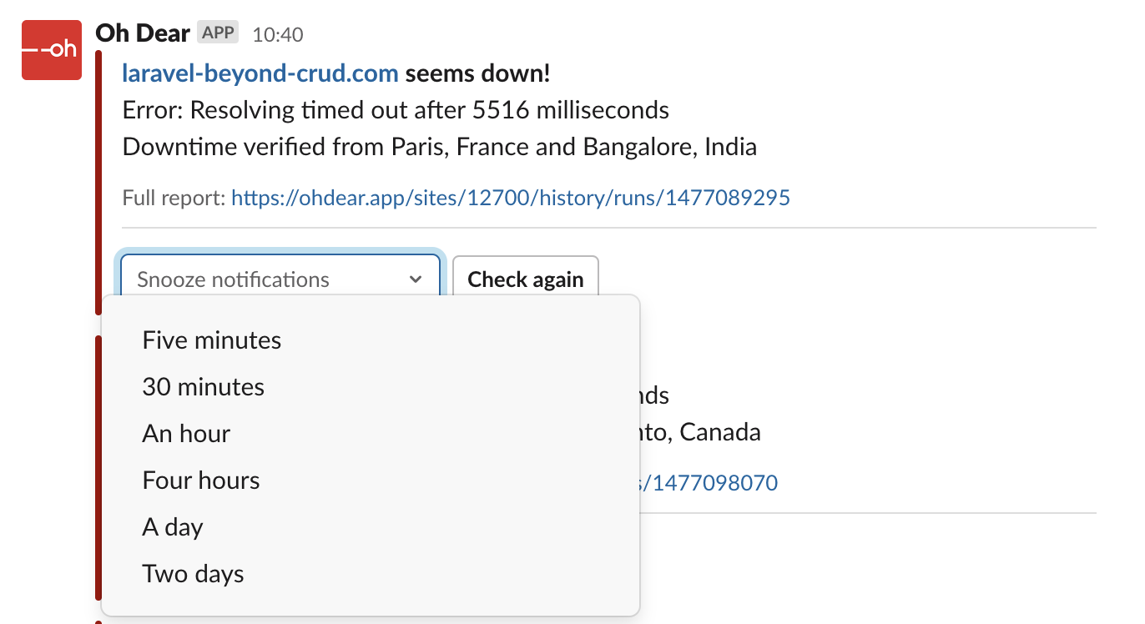1145x624 pixels.
Task: Click the 'Resolving timed out' error text line
Action: coord(396,110)
